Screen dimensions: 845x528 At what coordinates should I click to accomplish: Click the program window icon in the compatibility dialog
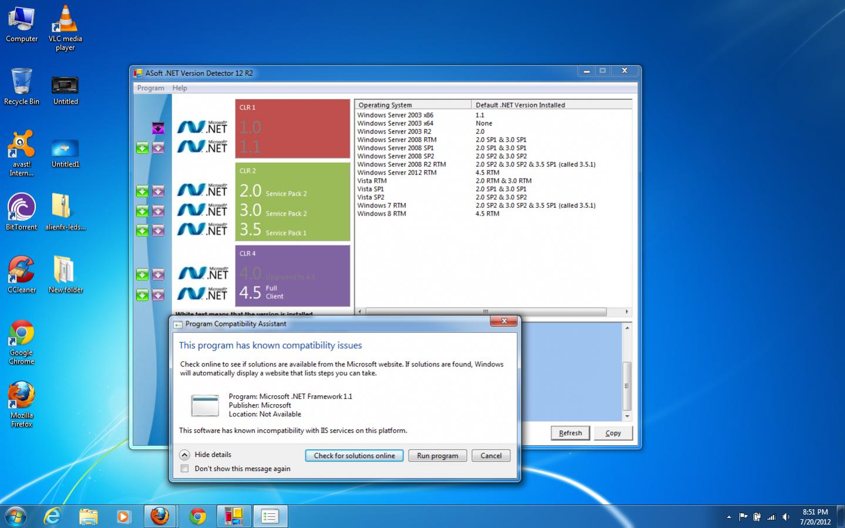point(205,405)
